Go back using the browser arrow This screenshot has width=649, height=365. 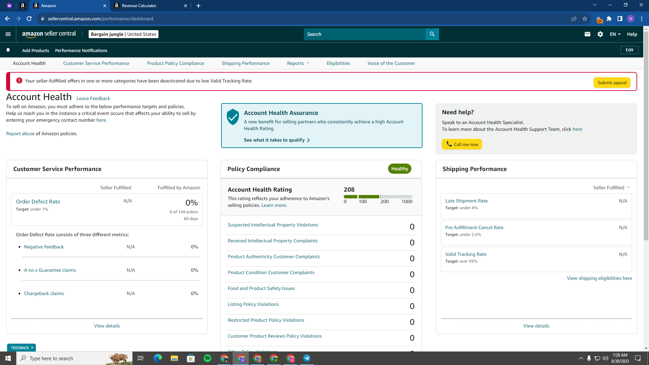point(7,19)
